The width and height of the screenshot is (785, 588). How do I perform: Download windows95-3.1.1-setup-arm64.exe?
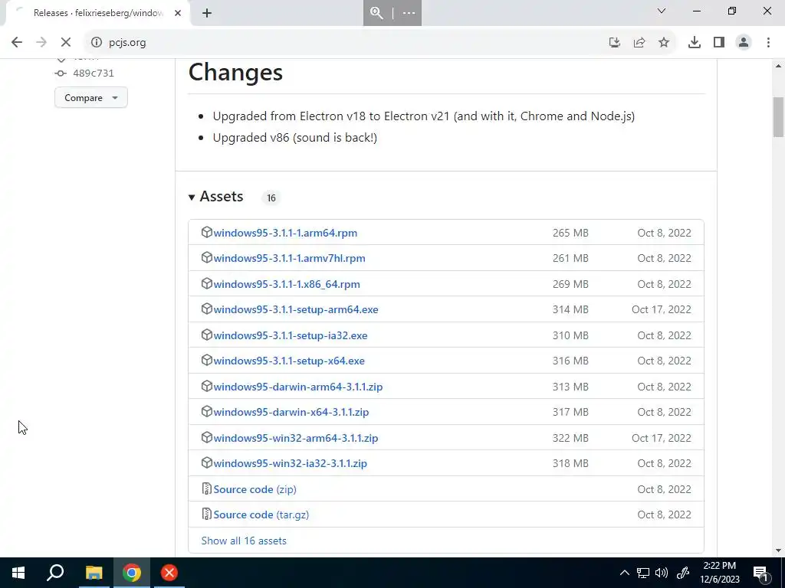(296, 309)
